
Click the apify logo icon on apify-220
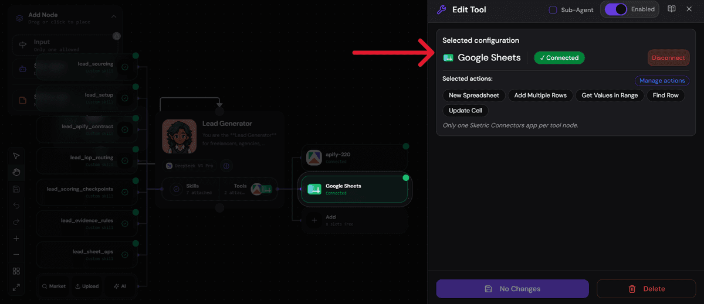click(x=314, y=157)
